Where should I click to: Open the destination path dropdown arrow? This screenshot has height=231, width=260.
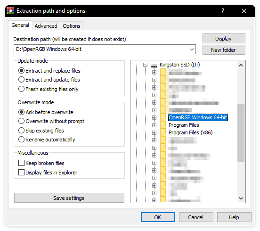tap(192, 49)
